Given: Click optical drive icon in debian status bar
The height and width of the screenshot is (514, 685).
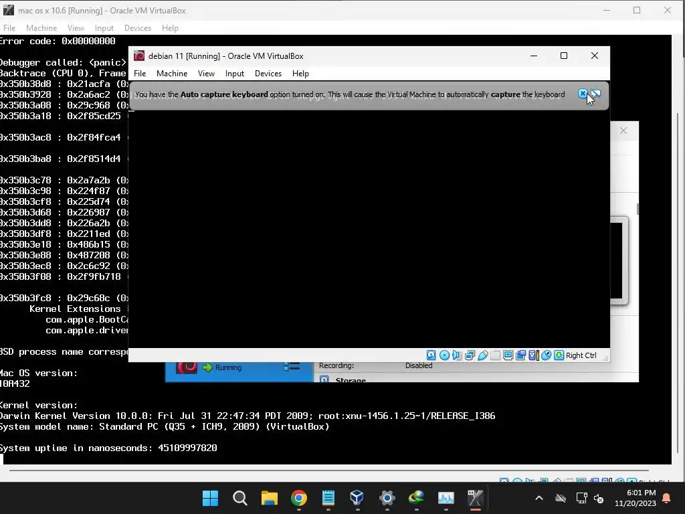Looking at the screenshot, I should coord(444,355).
